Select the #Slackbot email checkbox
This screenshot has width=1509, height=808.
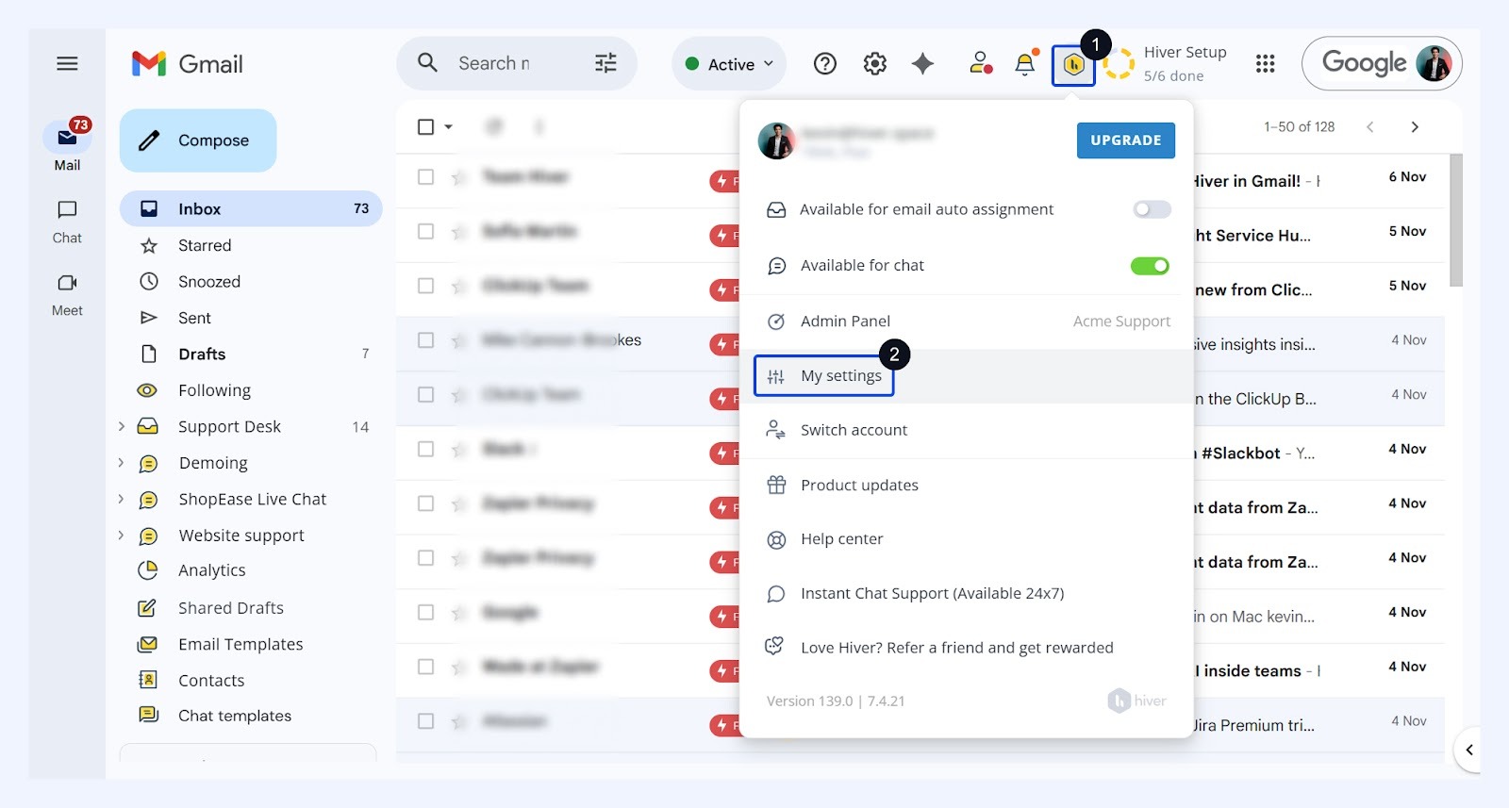426,449
